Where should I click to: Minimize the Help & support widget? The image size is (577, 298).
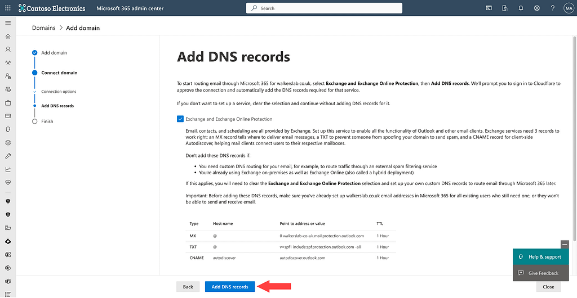[x=565, y=244]
